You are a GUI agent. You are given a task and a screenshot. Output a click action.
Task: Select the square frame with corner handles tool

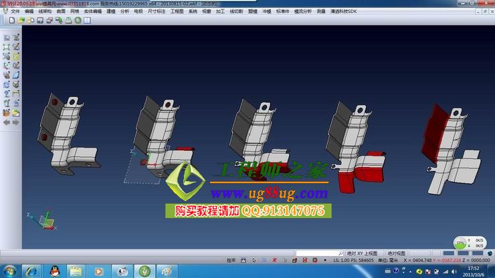click(6, 47)
